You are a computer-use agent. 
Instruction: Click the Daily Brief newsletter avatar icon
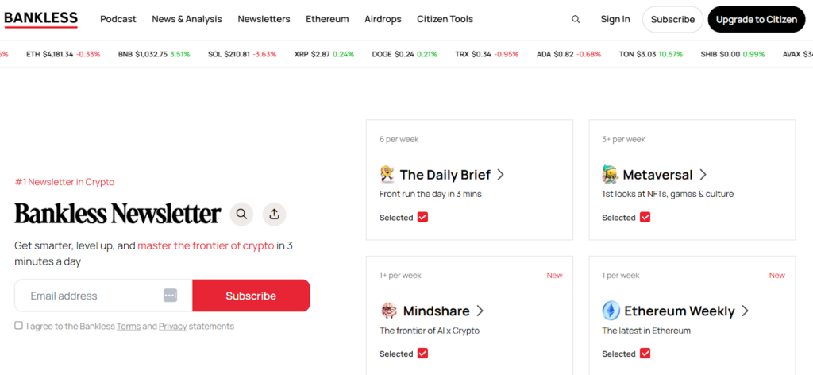pos(387,174)
